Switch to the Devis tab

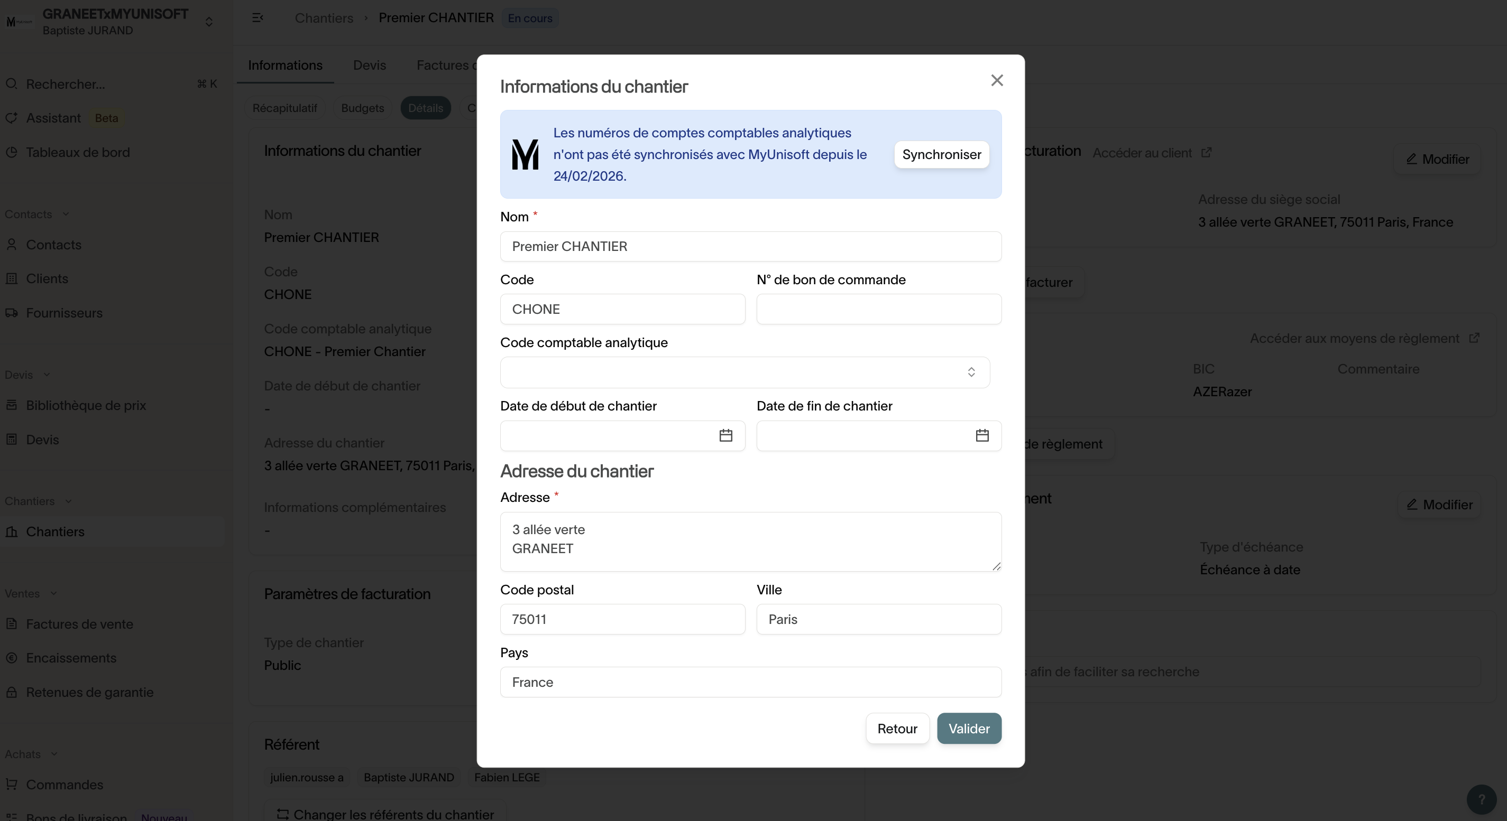pyautogui.click(x=369, y=65)
